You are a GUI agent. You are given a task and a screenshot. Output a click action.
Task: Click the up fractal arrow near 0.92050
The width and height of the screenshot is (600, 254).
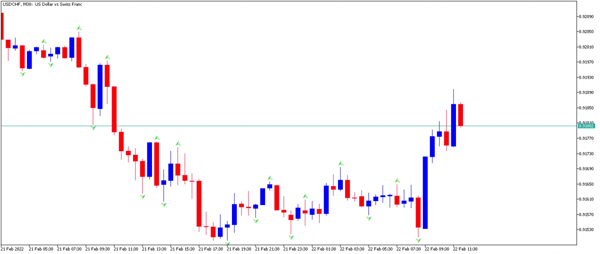point(79,28)
